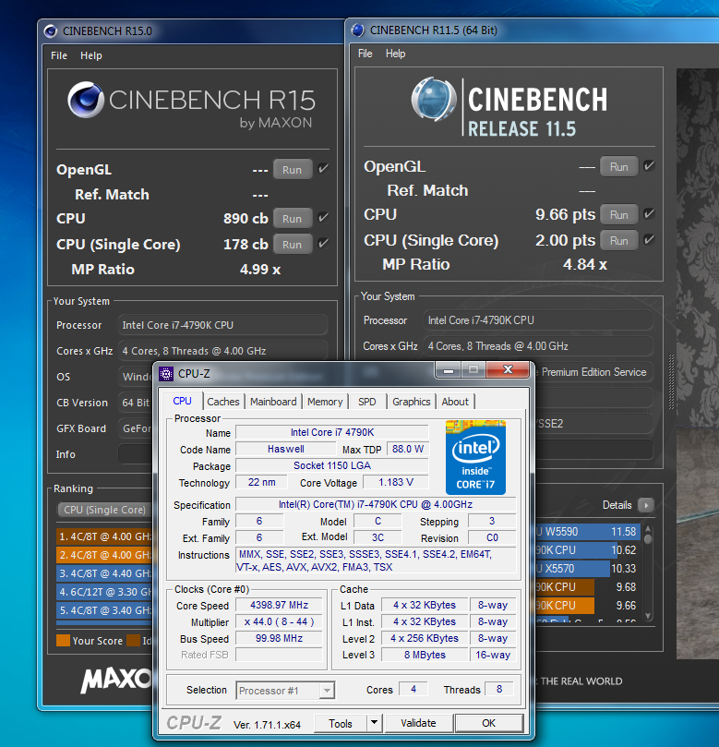Image resolution: width=719 pixels, height=747 pixels.
Task: Click the Core Voltage 1.183 V value
Action: point(396,482)
